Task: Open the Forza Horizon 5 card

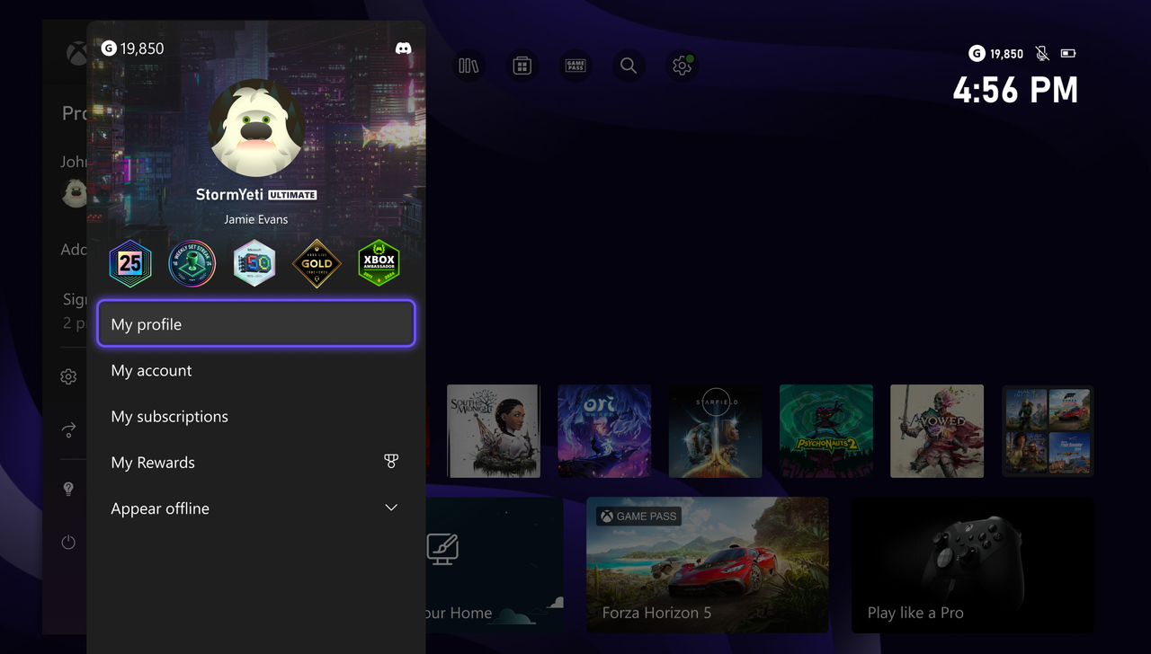Action: pyautogui.click(x=708, y=564)
